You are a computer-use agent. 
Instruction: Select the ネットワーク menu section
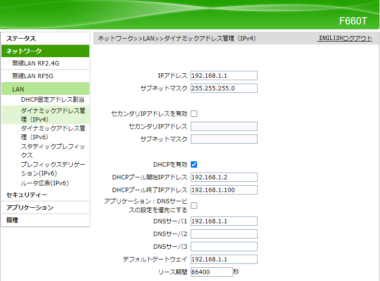tap(45, 51)
